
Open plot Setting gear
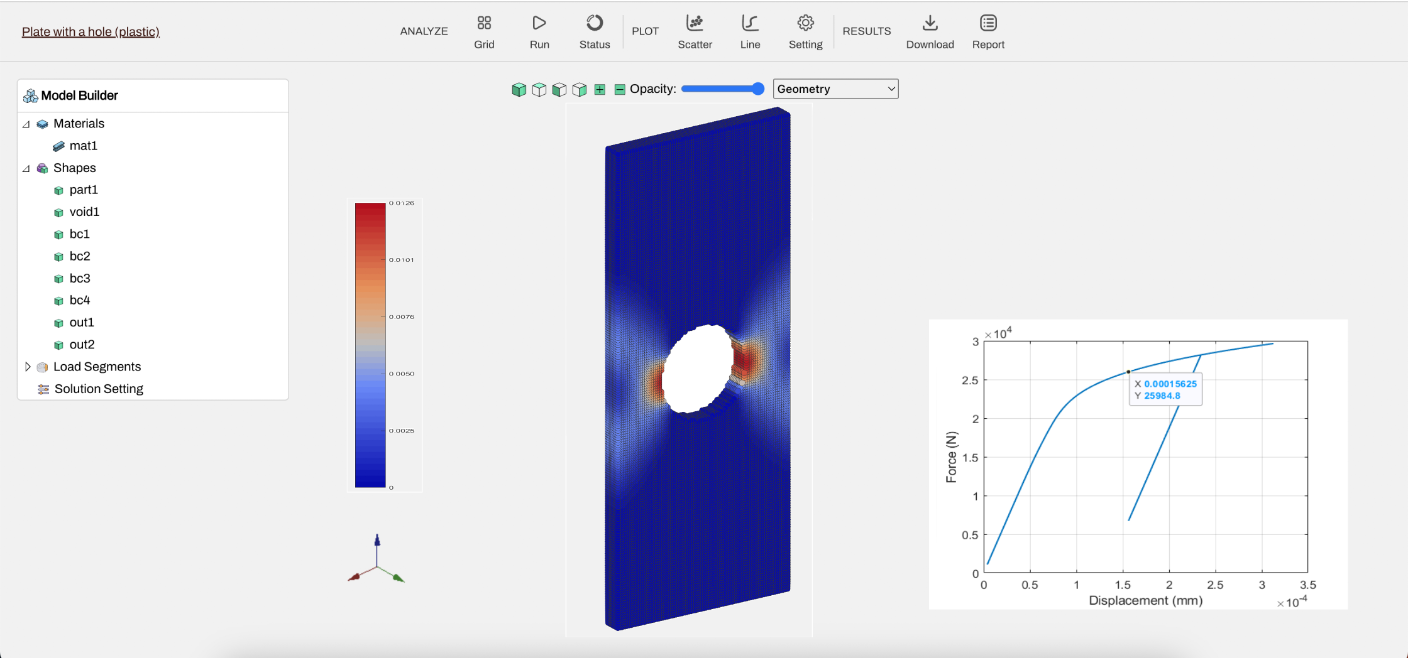(x=805, y=32)
